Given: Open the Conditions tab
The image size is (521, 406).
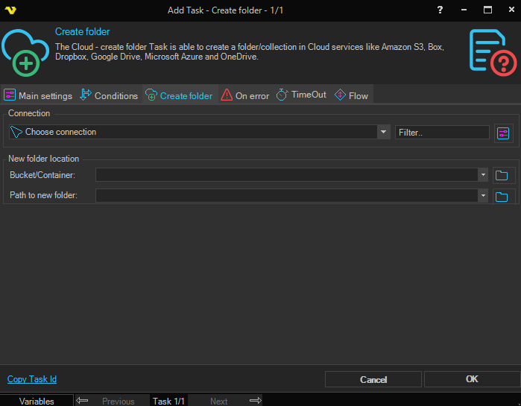Looking at the screenshot, I should [109, 95].
